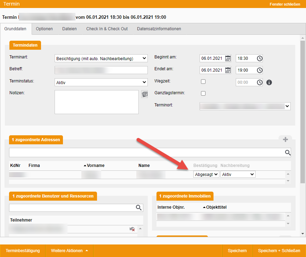This screenshot has height=257, width=306.
Task: Open the Check In & Check Out tab
Action: [x=107, y=29]
